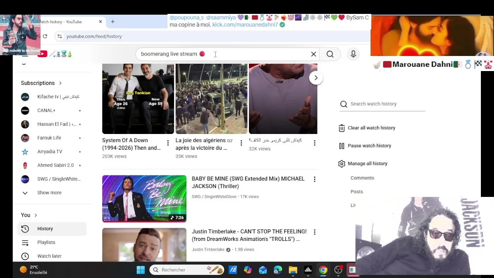Open Posts history link
This screenshot has height=278, width=494.
coord(357,192)
